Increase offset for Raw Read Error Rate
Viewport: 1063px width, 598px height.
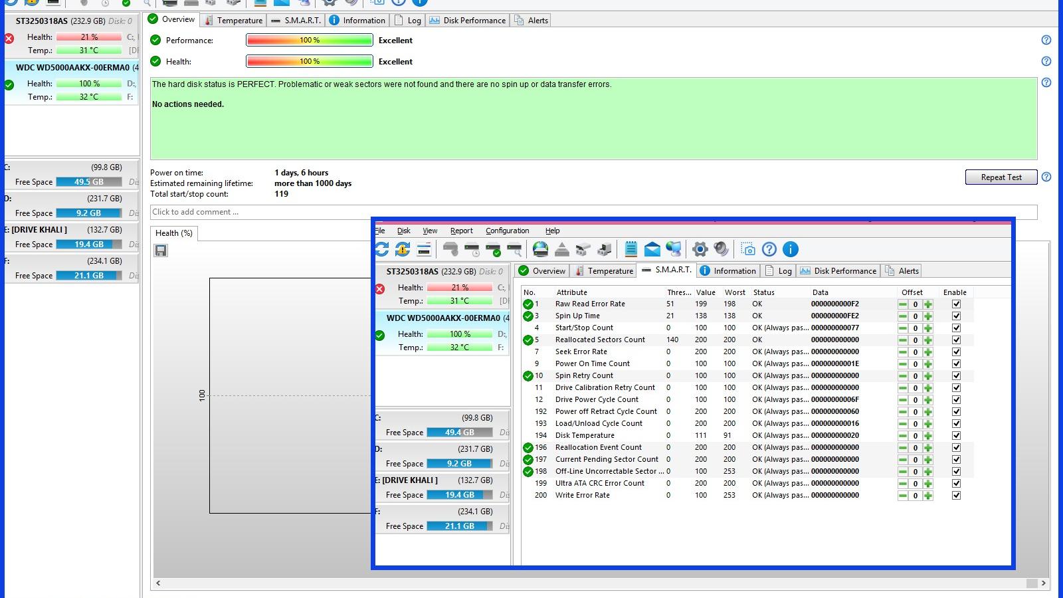pyautogui.click(x=928, y=304)
